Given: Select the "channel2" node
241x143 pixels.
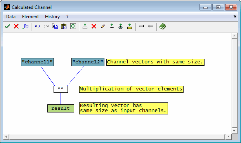Looking at the screenshot, I should pos(88,62).
